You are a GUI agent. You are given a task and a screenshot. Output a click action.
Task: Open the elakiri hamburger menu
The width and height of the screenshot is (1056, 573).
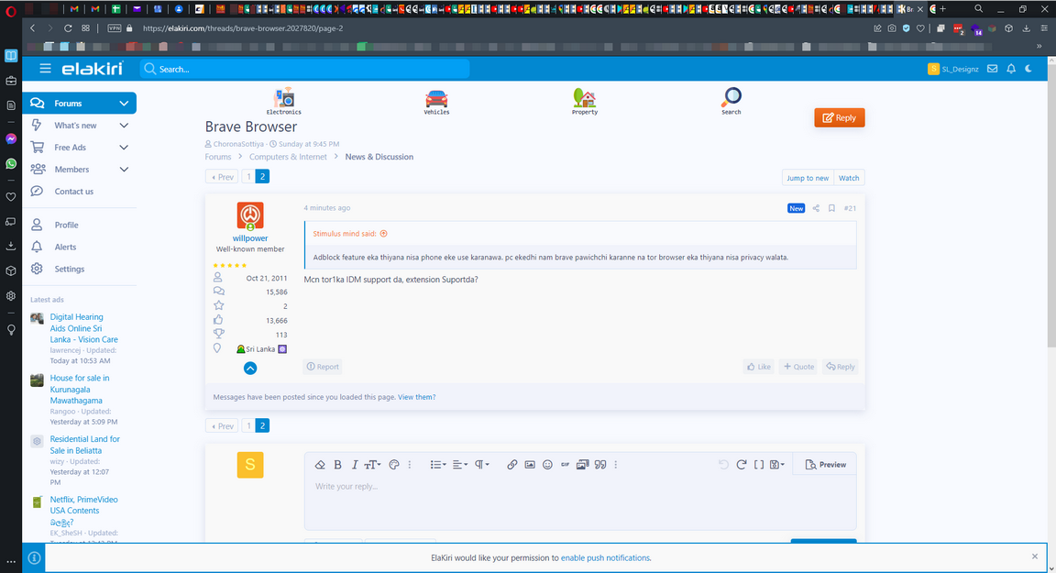[45, 69]
